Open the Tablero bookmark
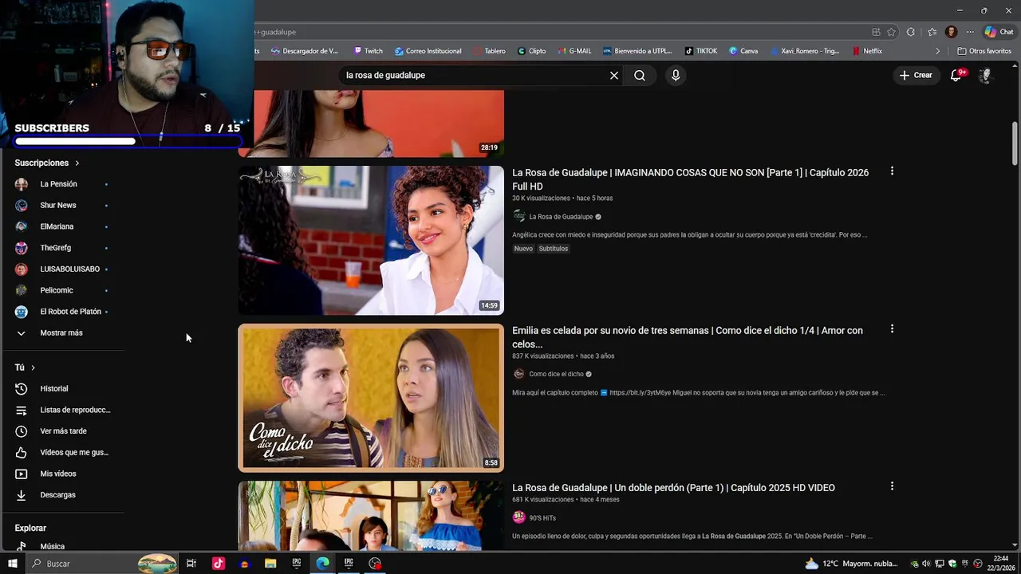 489,51
